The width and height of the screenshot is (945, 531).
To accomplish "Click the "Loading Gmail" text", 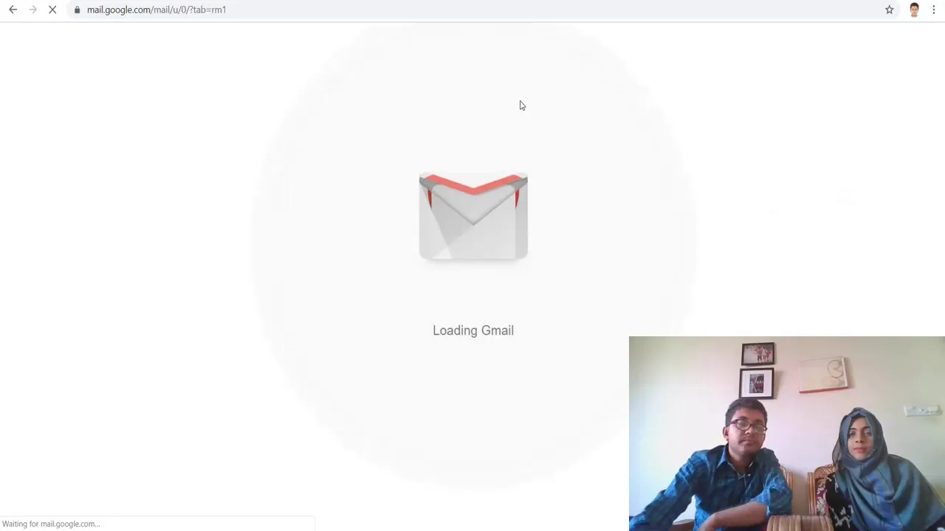I will pos(473,330).
